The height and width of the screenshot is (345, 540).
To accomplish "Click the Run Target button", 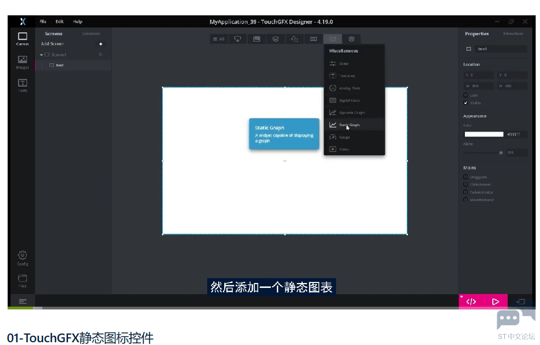I will tap(520, 302).
